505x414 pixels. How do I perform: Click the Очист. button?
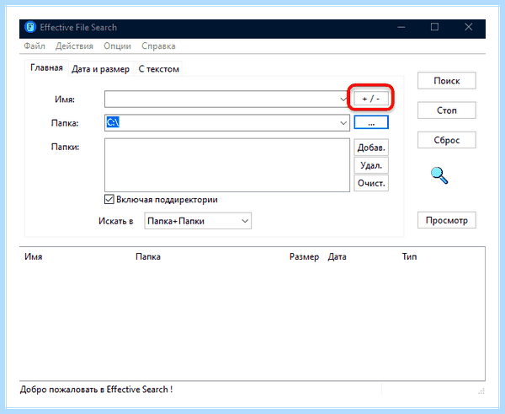click(371, 183)
